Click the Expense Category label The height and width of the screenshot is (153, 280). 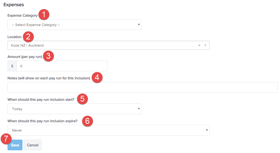pos(22,15)
